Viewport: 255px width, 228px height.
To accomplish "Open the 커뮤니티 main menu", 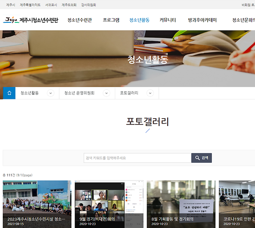I will pos(168,20).
